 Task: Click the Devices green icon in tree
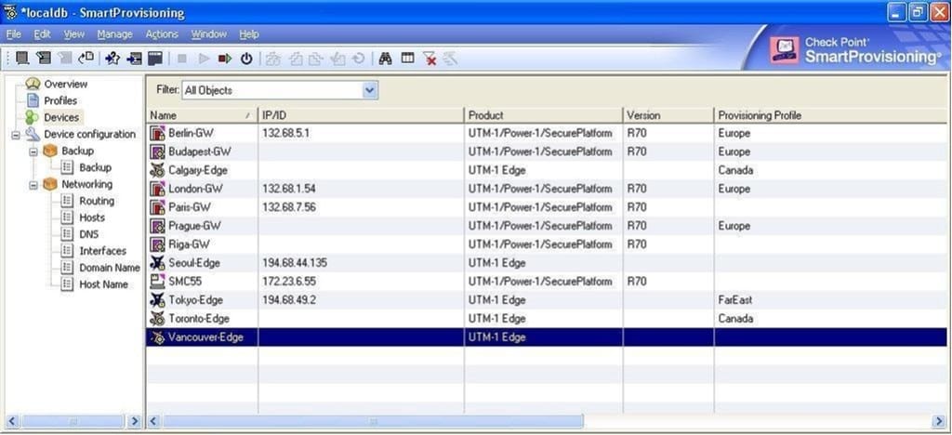pyautogui.click(x=33, y=117)
